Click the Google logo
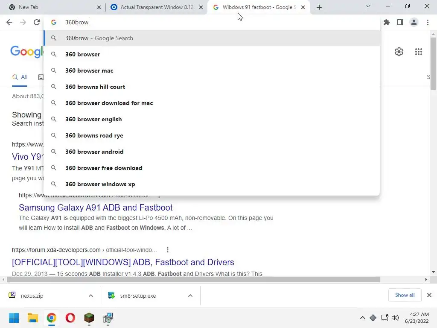Screen dimensions: 437x328 click(x=27, y=52)
